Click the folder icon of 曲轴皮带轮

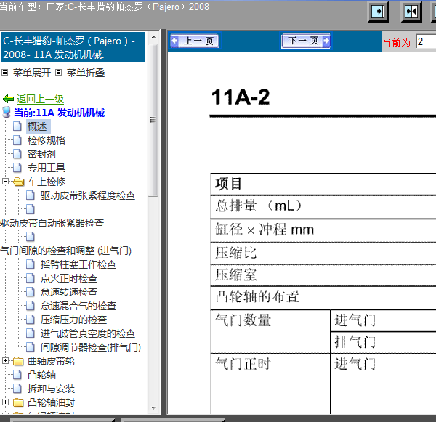point(18,361)
